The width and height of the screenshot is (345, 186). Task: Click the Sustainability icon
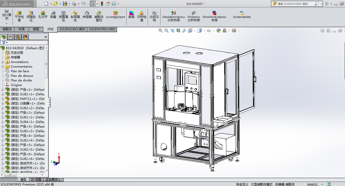tap(242, 15)
